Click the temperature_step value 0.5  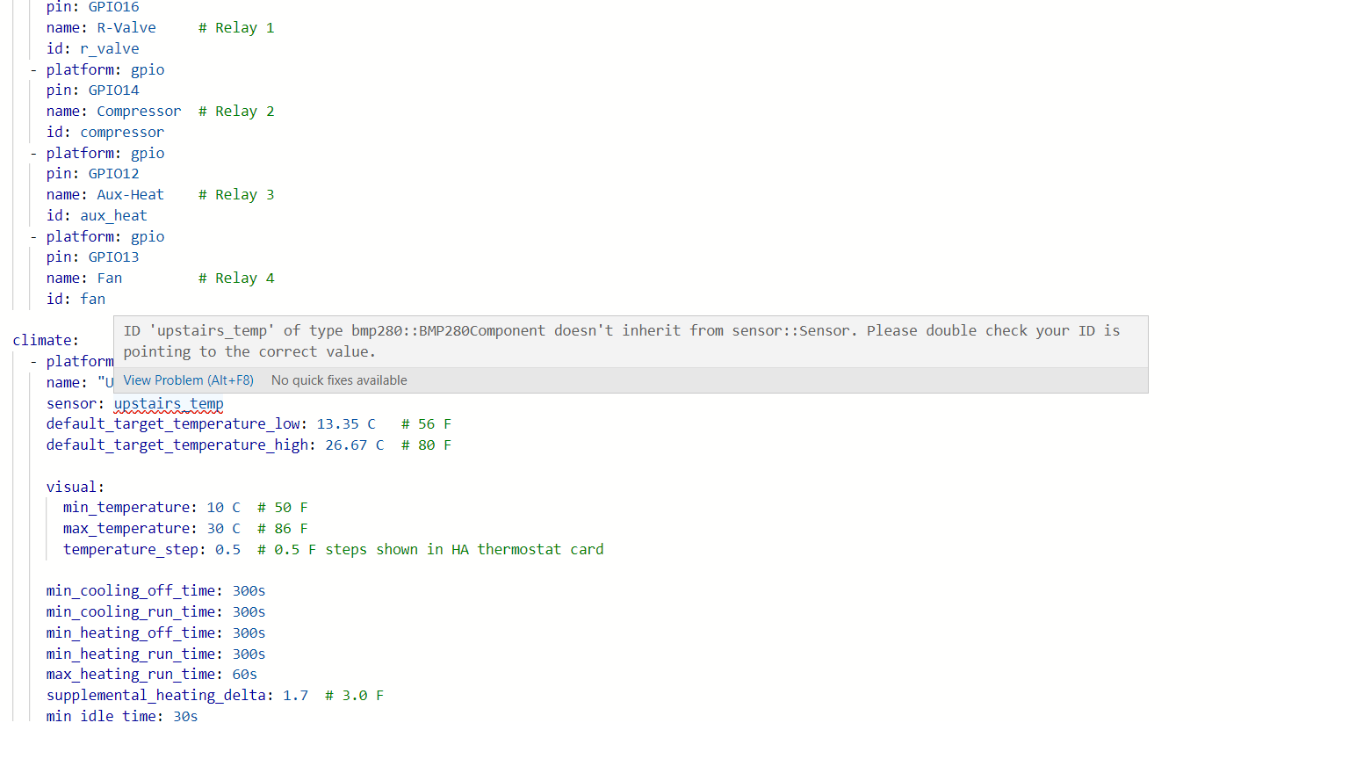[x=227, y=549]
